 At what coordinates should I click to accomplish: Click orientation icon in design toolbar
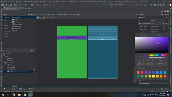(x=42, y=14)
